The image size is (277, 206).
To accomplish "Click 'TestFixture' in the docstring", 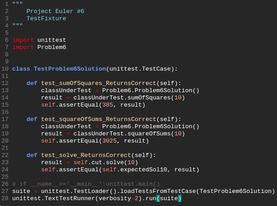I will tap(46, 18).
